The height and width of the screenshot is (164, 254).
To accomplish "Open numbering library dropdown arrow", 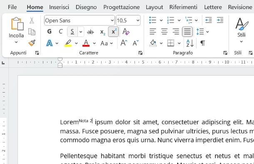I will (x=179, y=20).
